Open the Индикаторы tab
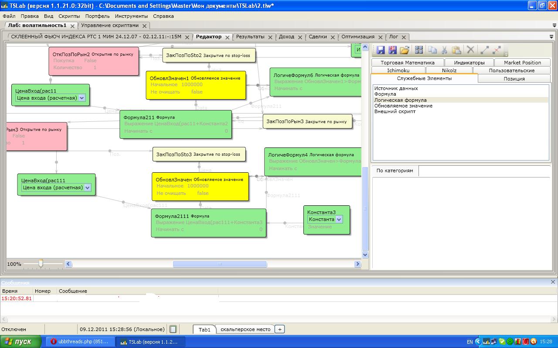 [470, 63]
